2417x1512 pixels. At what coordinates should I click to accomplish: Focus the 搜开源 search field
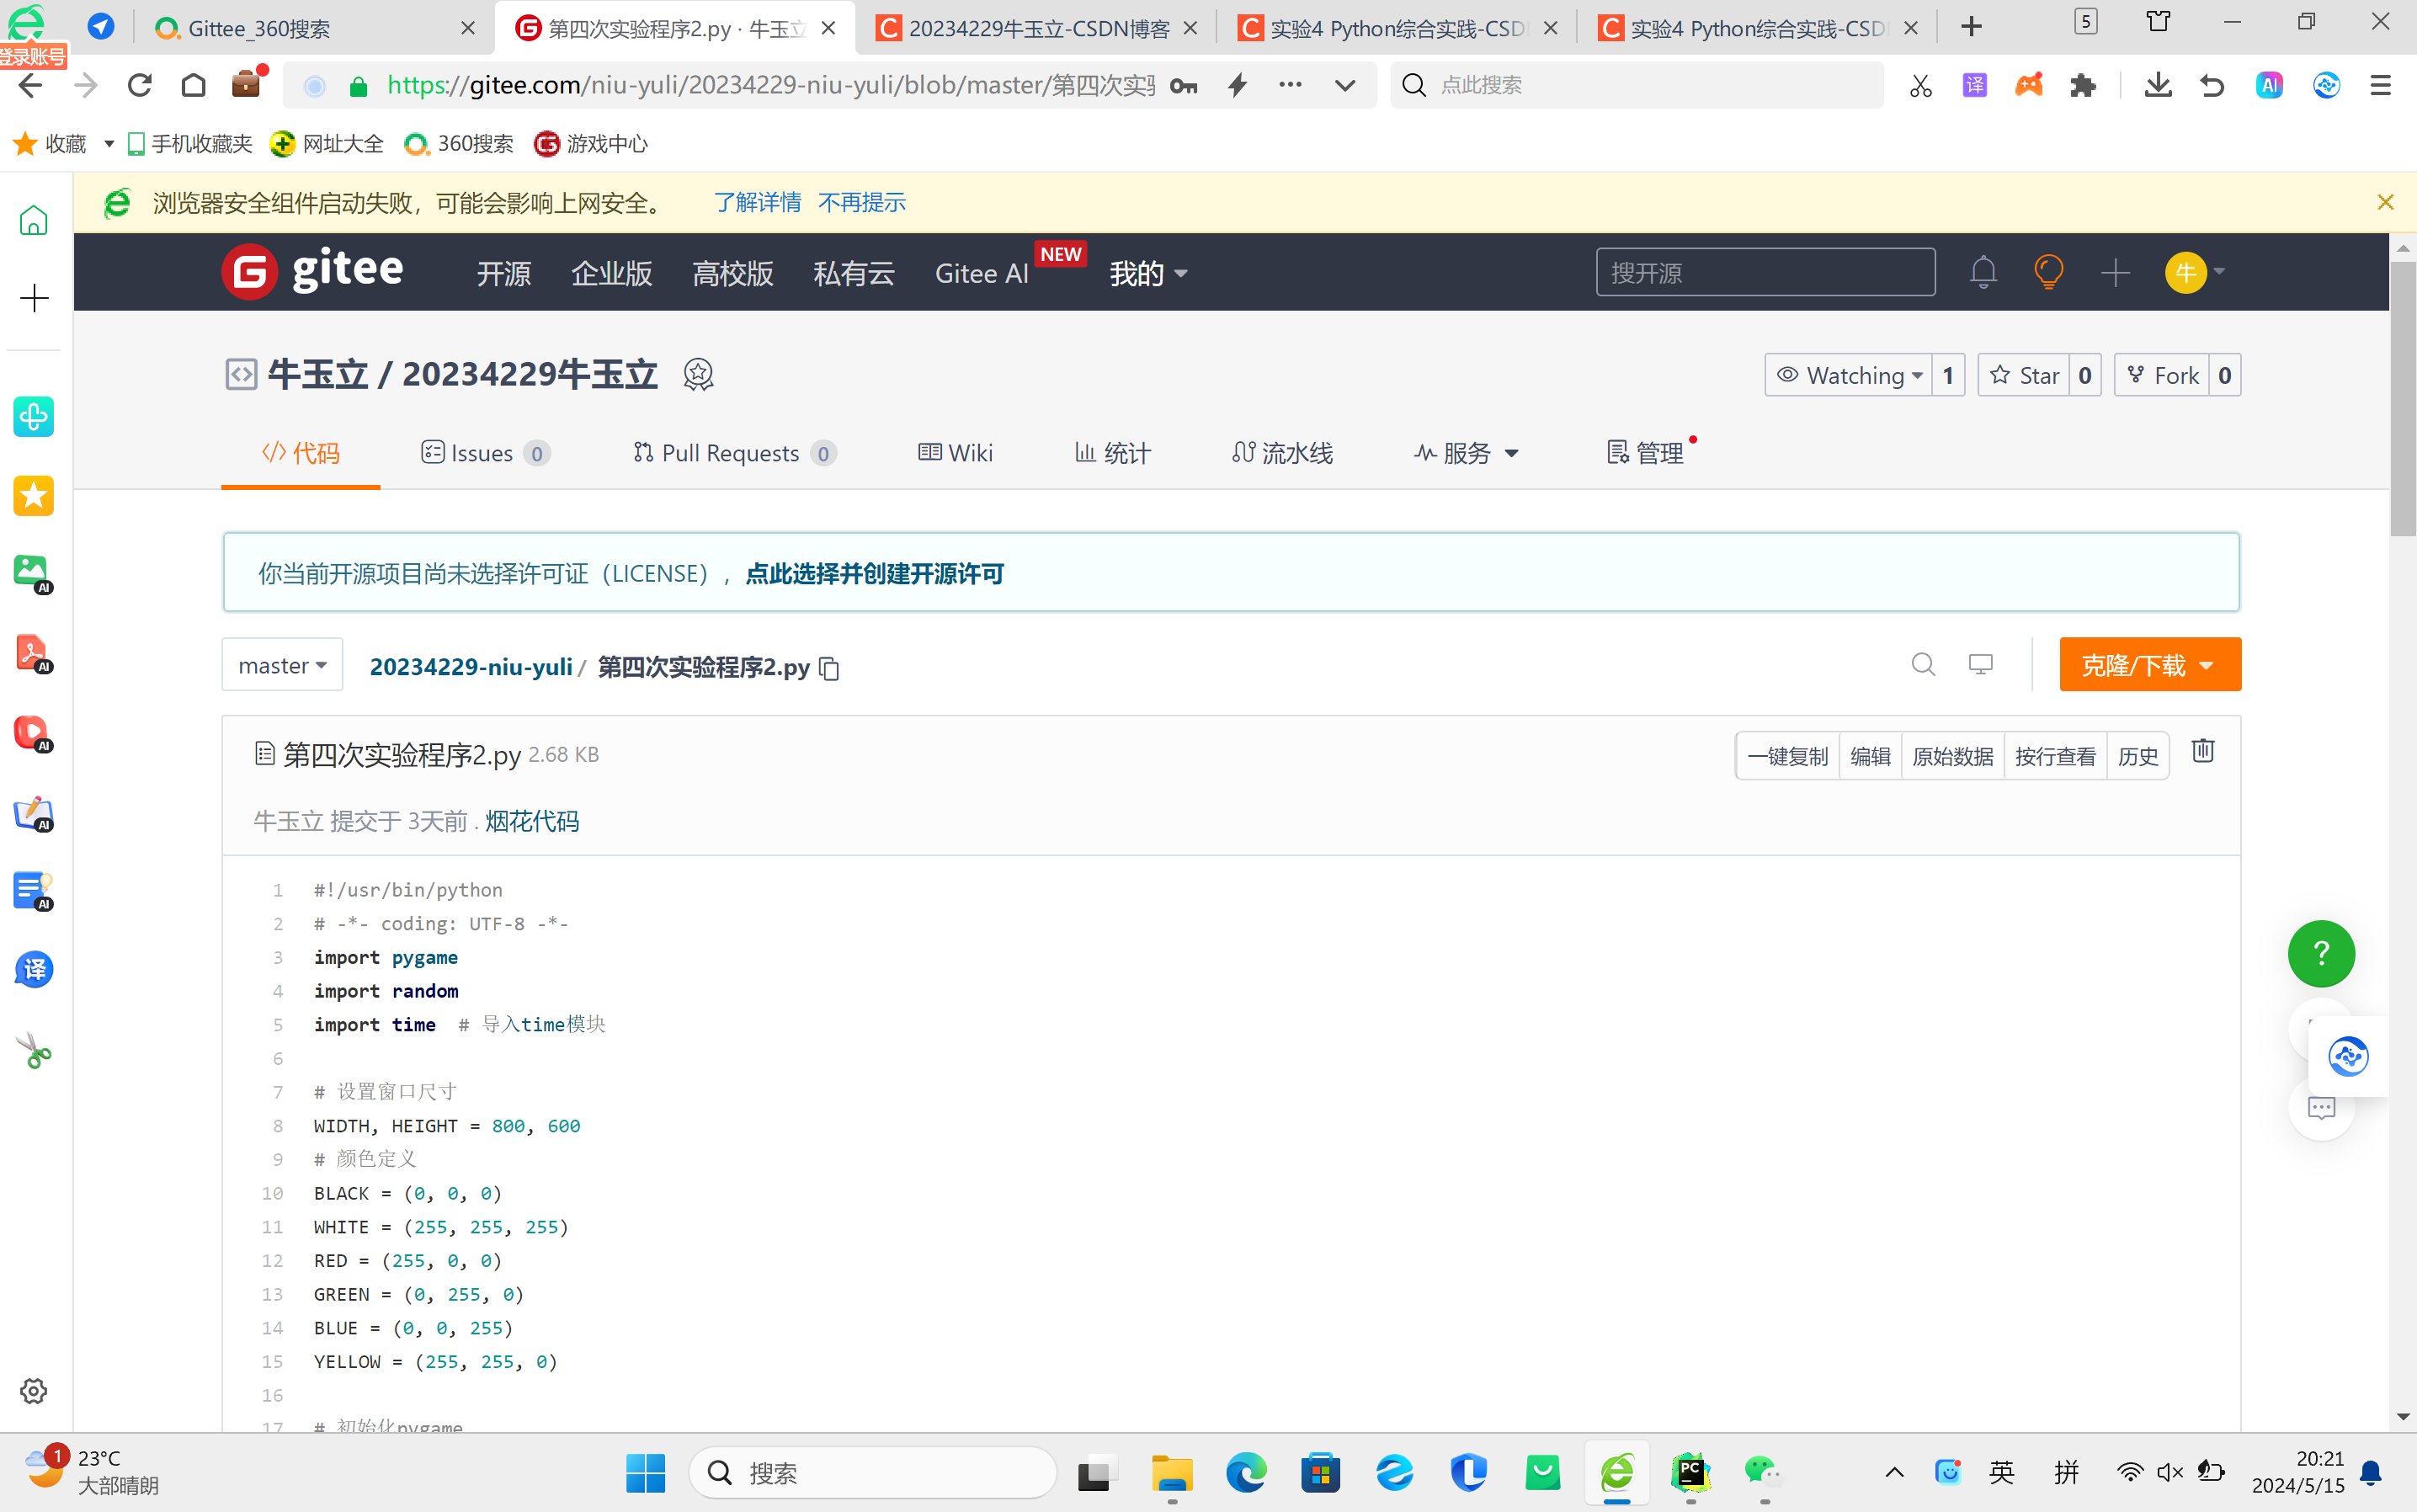click(x=1765, y=272)
